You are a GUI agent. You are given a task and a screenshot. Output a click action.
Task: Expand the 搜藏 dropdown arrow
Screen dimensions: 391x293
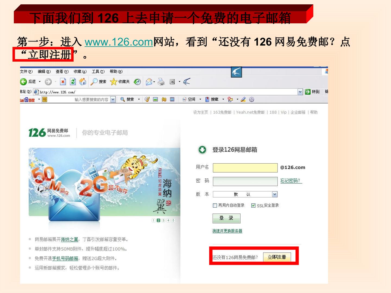(x=223, y=100)
